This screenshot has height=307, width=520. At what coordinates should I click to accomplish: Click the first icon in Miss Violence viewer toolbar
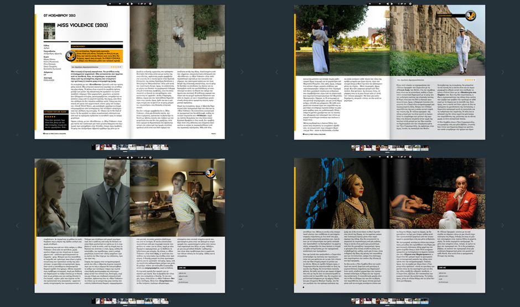(110, 4)
